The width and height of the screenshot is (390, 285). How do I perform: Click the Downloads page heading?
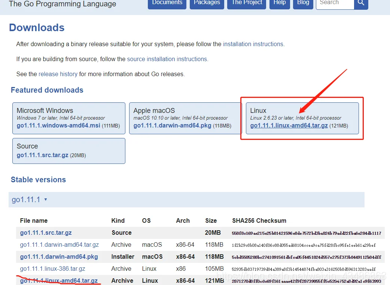click(37, 27)
